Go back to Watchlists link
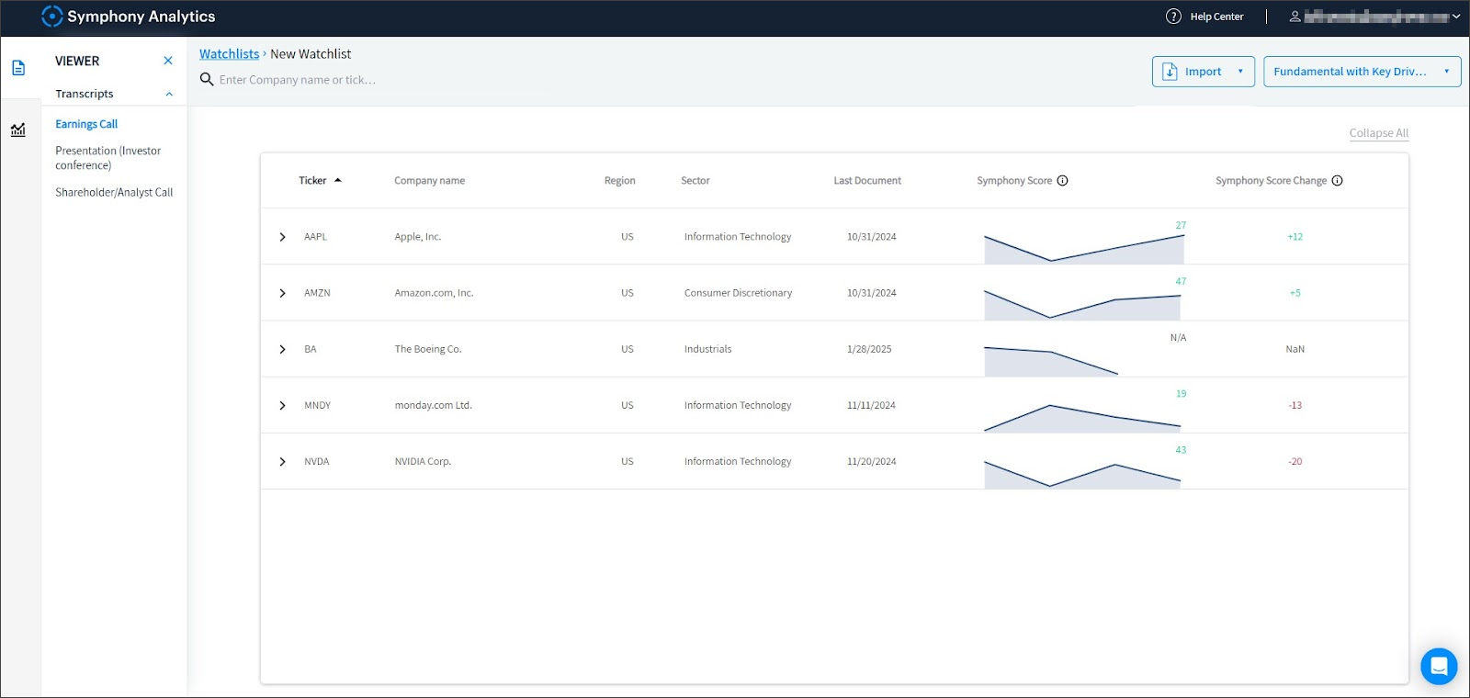The height and width of the screenshot is (698, 1470). (x=230, y=54)
